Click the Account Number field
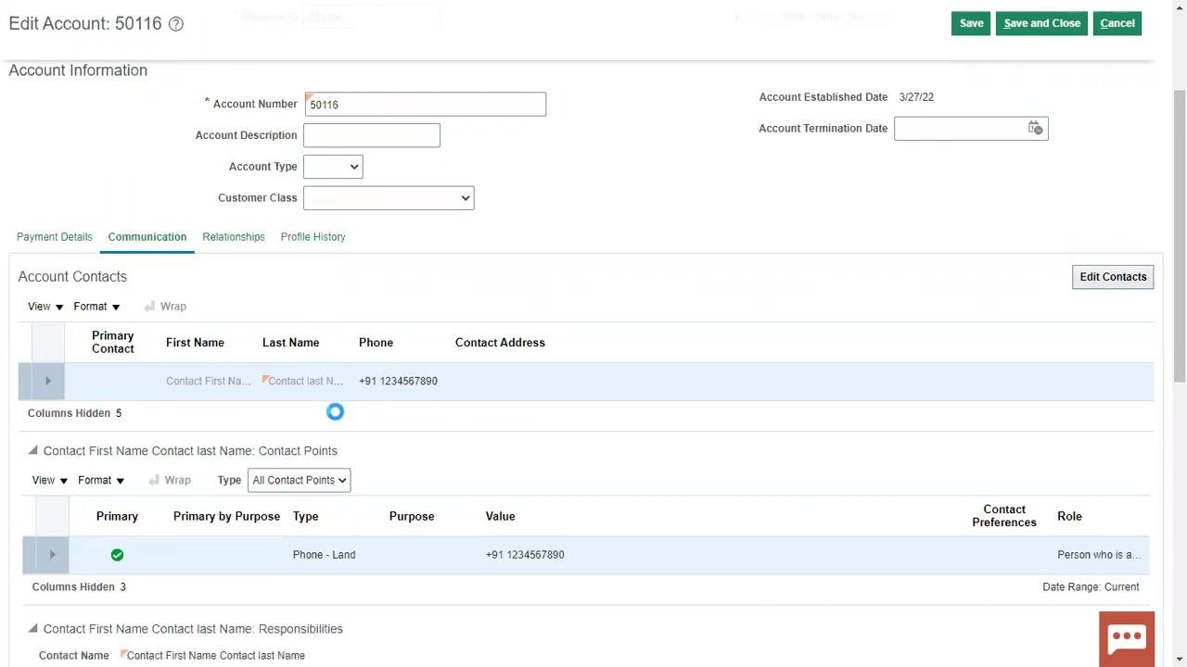The height and width of the screenshot is (667, 1187). (x=425, y=105)
